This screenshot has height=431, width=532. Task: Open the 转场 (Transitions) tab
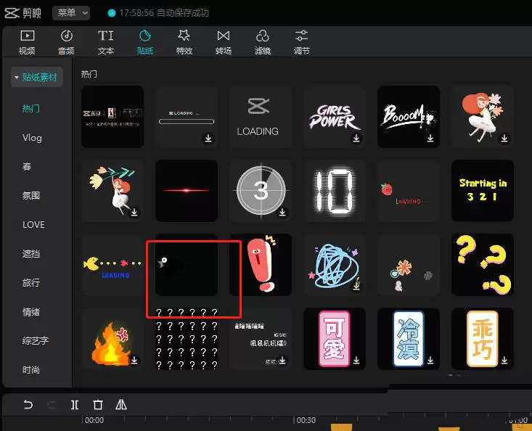224,42
